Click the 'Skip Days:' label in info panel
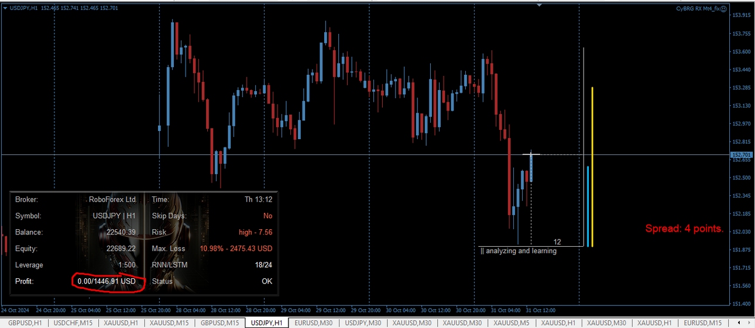This screenshot has height=328, width=755. (x=169, y=216)
